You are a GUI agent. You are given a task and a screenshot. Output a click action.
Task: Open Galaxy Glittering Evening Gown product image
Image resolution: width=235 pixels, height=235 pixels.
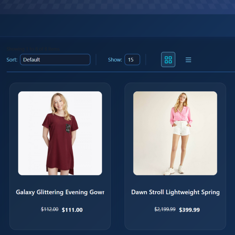point(60,133)
